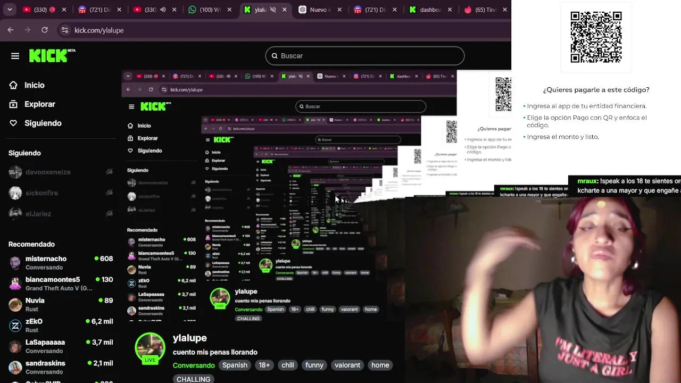Viewport: 681px width, 383px height.
Task: Reload the kick.com page
Action: click(x=45, y=30)
